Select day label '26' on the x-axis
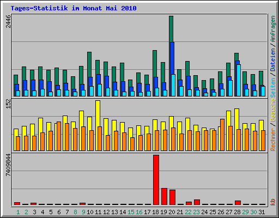 [x=221, y=212]
